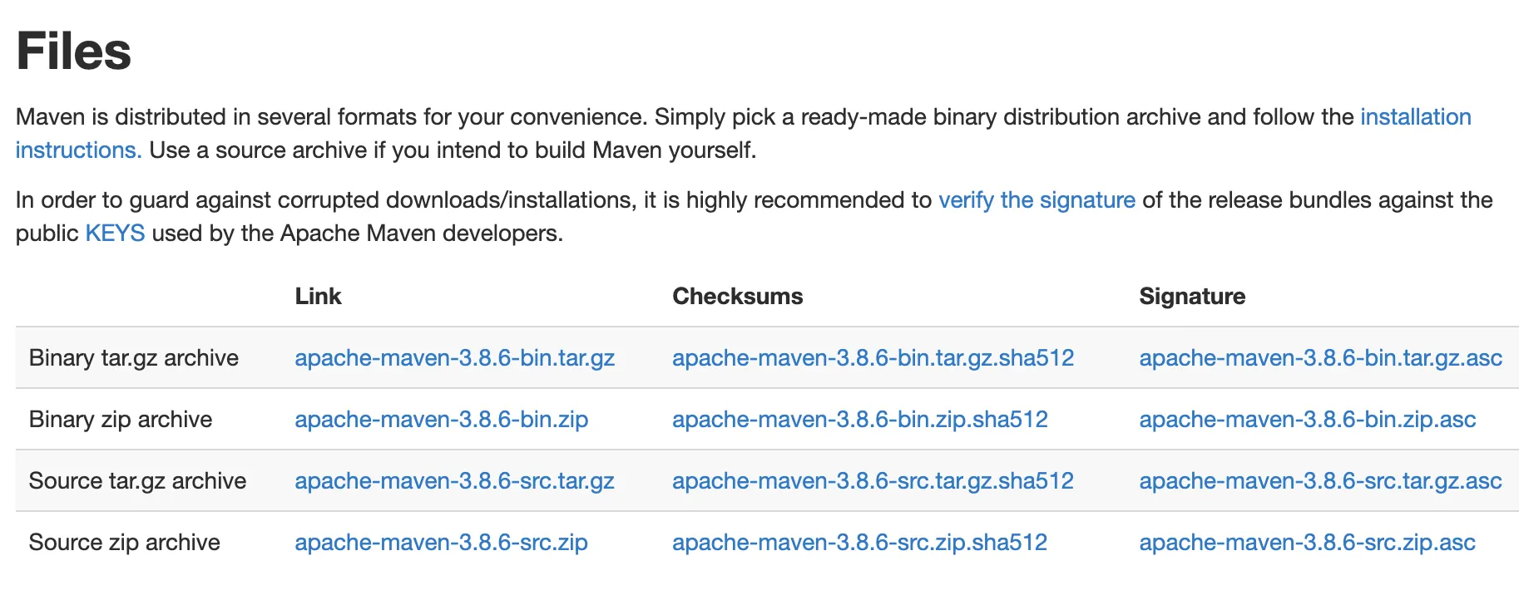Click the Link column header
The height and width of the screenshot is (595, 1519).
(318, 297)
